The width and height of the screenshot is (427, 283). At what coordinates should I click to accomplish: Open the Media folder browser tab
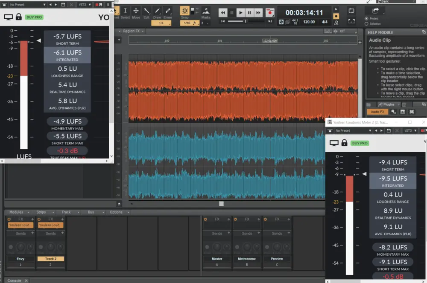[369, 104]
